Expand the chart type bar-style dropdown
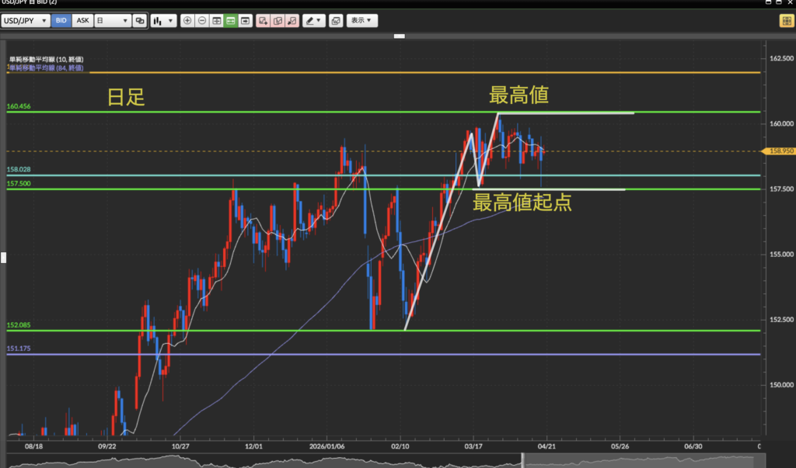796x468 pixels. (163, 21)
